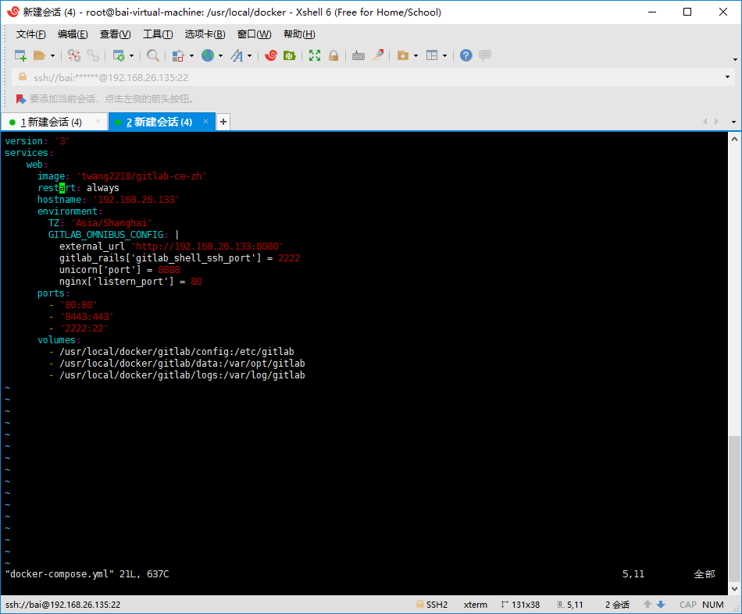The height and width of the screenshot is (614, 742).
Task: Click the Key Mapping keyboard icon
Action: (x=359, y=55)
